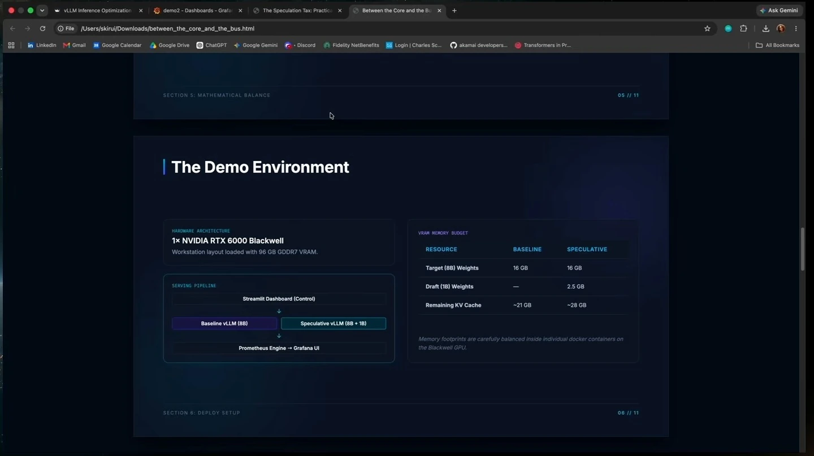Click the Prometheus Engine → Grafana UI box

(x=279, y=348)
